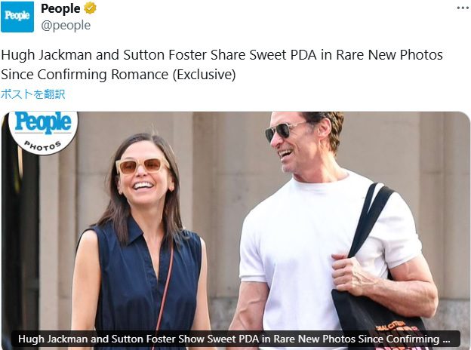Click the ellipsis ending the card caption

(446, 339)
